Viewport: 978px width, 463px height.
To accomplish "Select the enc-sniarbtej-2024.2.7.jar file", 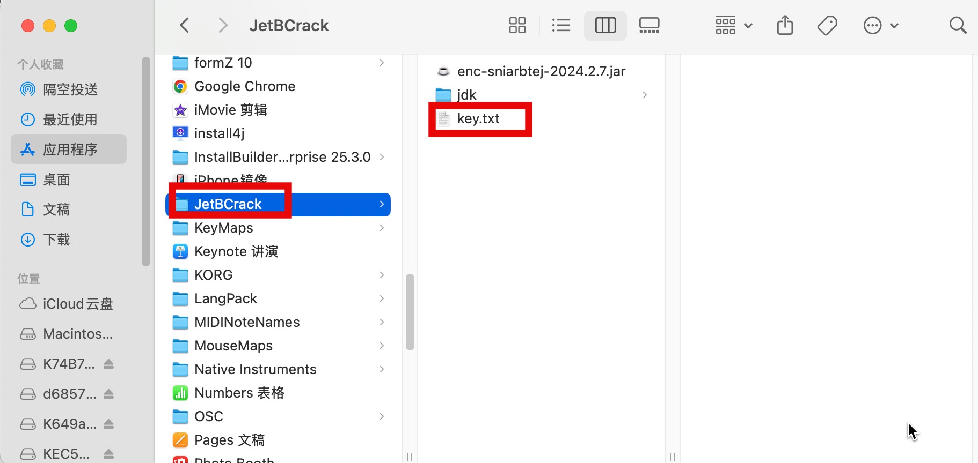I will point(541,71).
